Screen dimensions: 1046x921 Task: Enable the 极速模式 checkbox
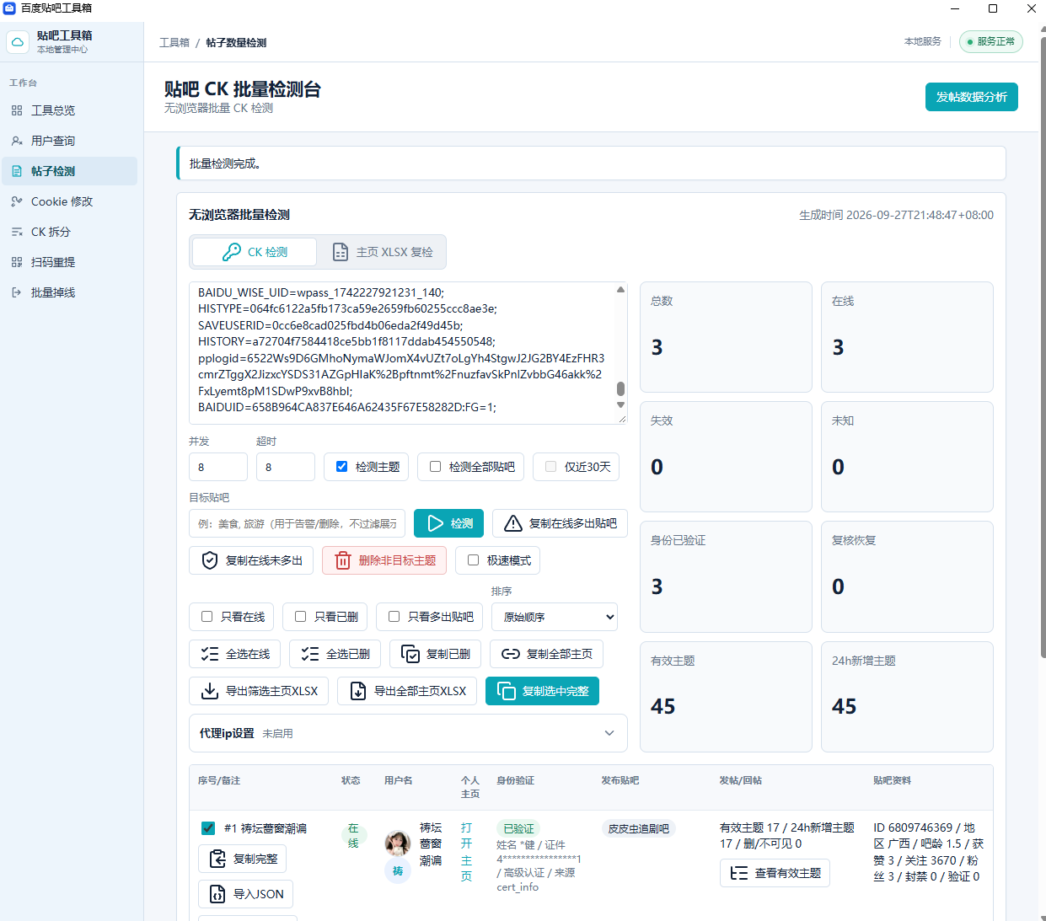point(473,560)
